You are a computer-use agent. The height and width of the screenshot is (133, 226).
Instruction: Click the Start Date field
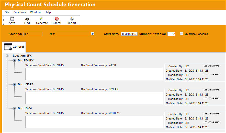coord(129,34)
